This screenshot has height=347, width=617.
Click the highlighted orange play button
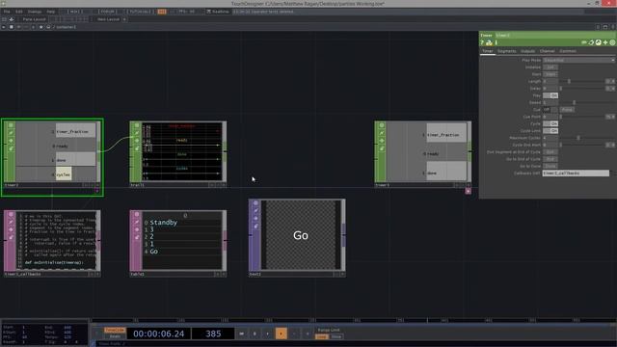[281, 334]
